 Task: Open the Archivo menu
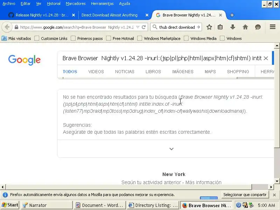(x=9, y=3)
